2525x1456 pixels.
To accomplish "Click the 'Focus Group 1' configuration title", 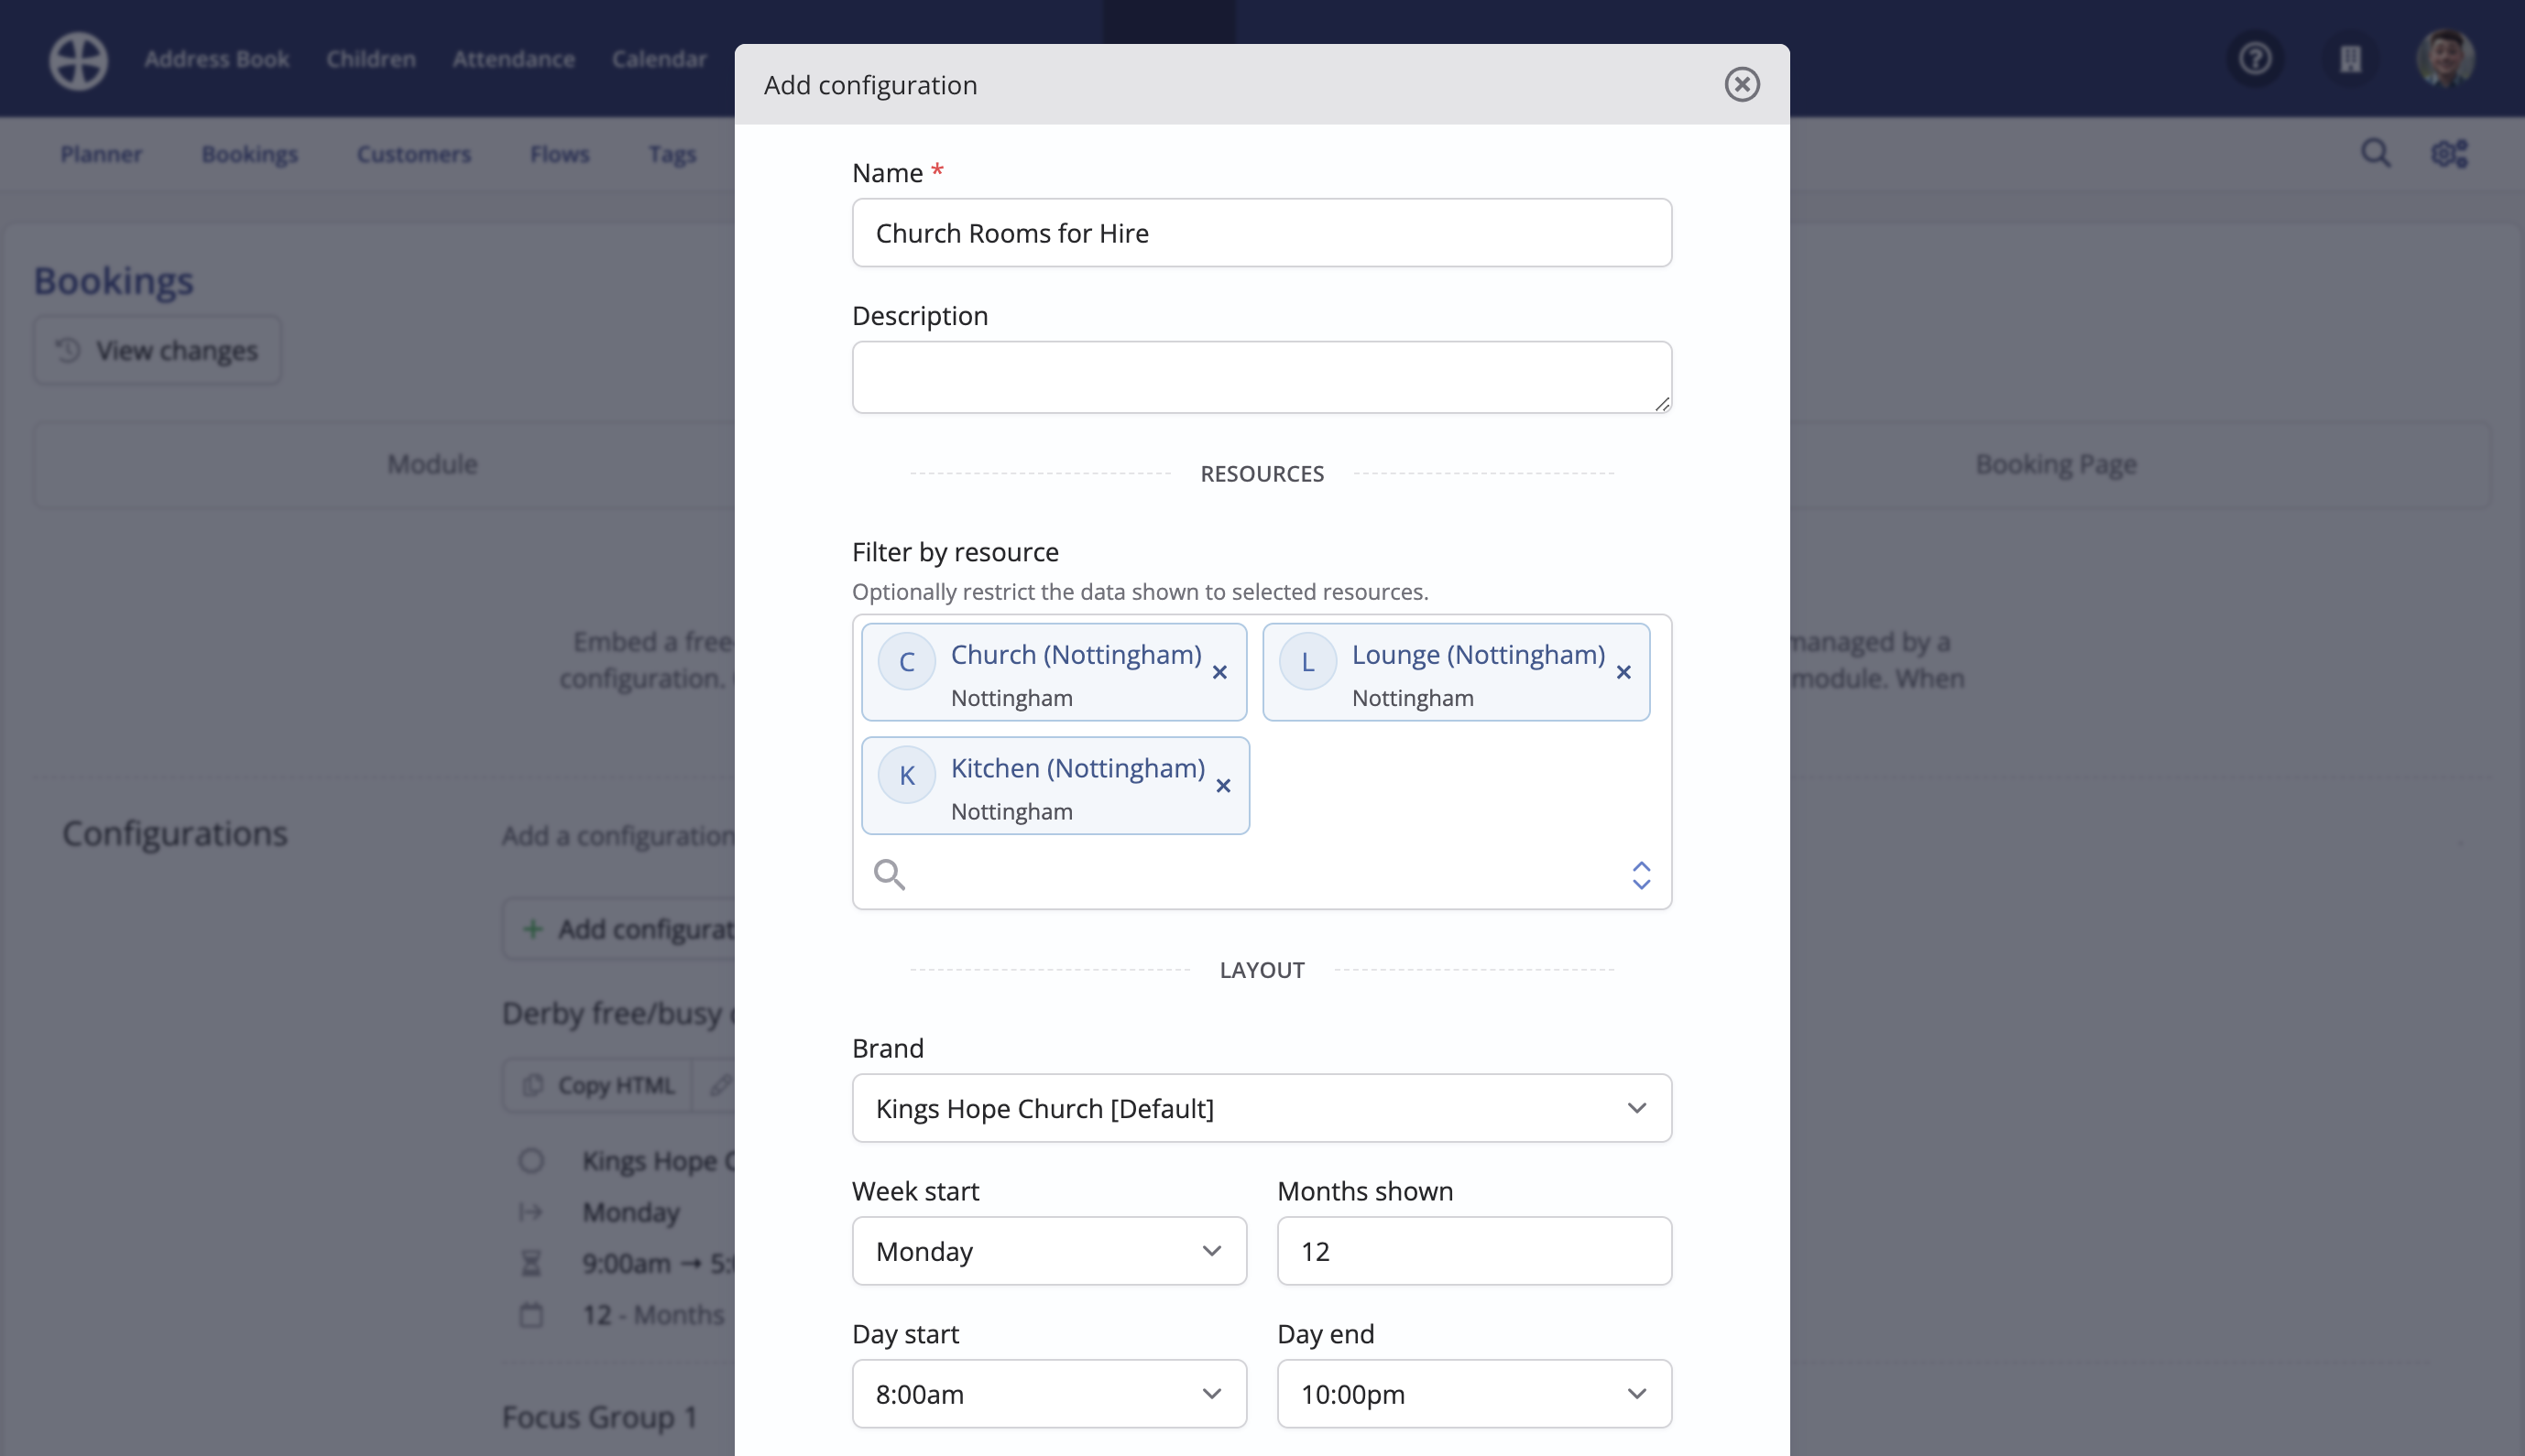I will coord(600,1417).
